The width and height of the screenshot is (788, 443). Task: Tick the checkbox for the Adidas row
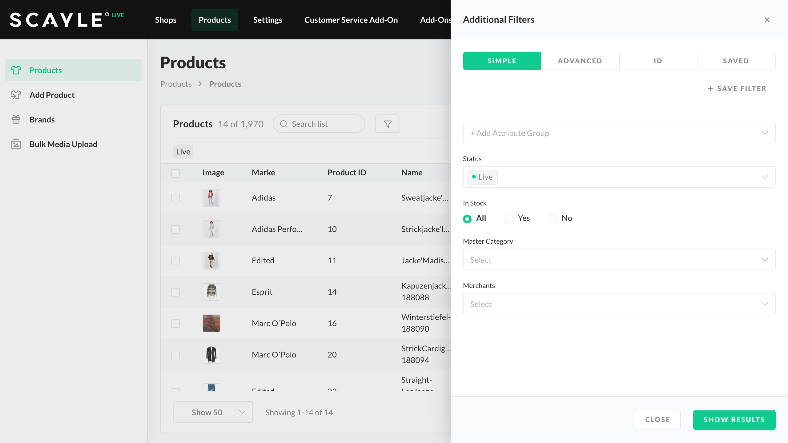(x=175, y=198)
